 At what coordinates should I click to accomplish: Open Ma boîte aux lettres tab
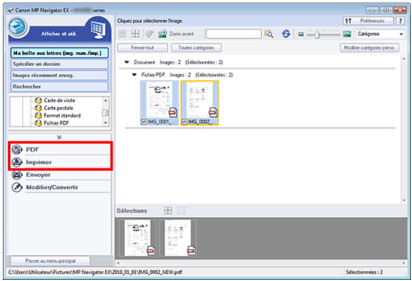tap(59, 53)
